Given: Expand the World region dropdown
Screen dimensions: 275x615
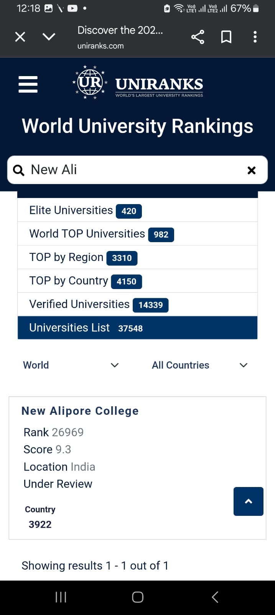Looking at the screenshot, I should [71, 365].
